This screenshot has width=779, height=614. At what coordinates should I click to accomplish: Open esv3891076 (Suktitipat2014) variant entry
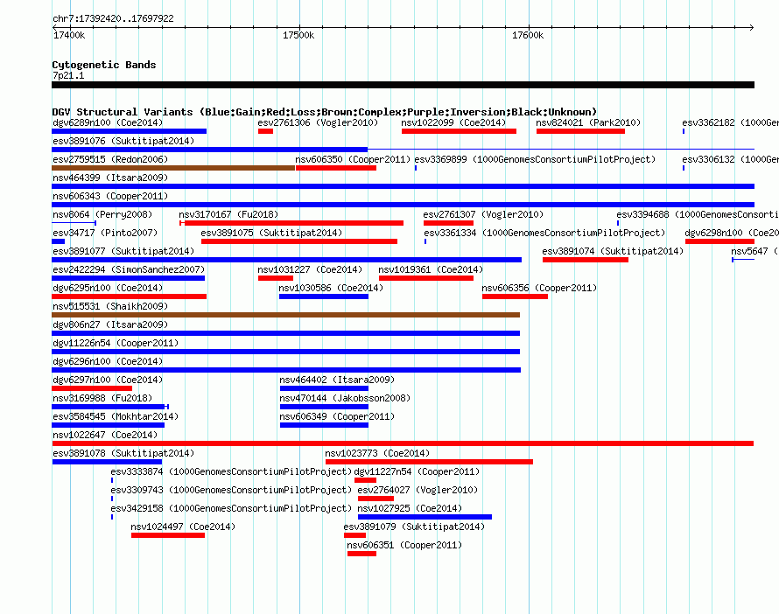[x=123, y=141]
